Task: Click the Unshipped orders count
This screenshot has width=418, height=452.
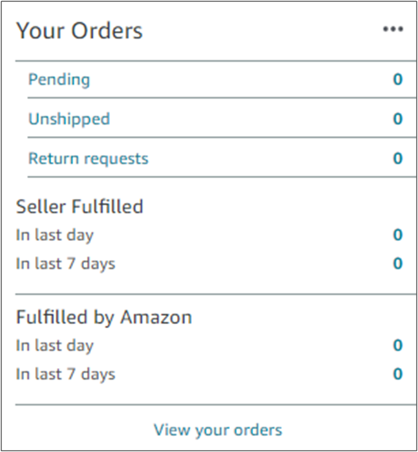Action: (398, 119)
